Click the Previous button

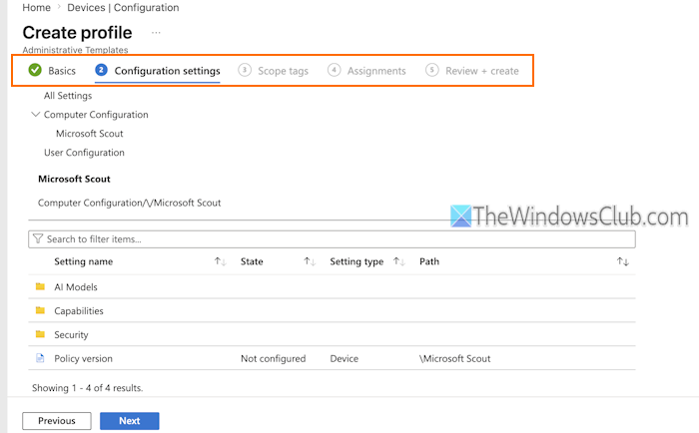[x=57, y=421]
